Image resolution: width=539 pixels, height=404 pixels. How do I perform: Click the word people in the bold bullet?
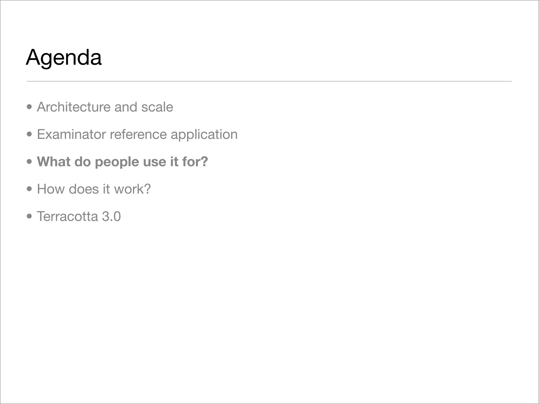[x=117, y=162]
